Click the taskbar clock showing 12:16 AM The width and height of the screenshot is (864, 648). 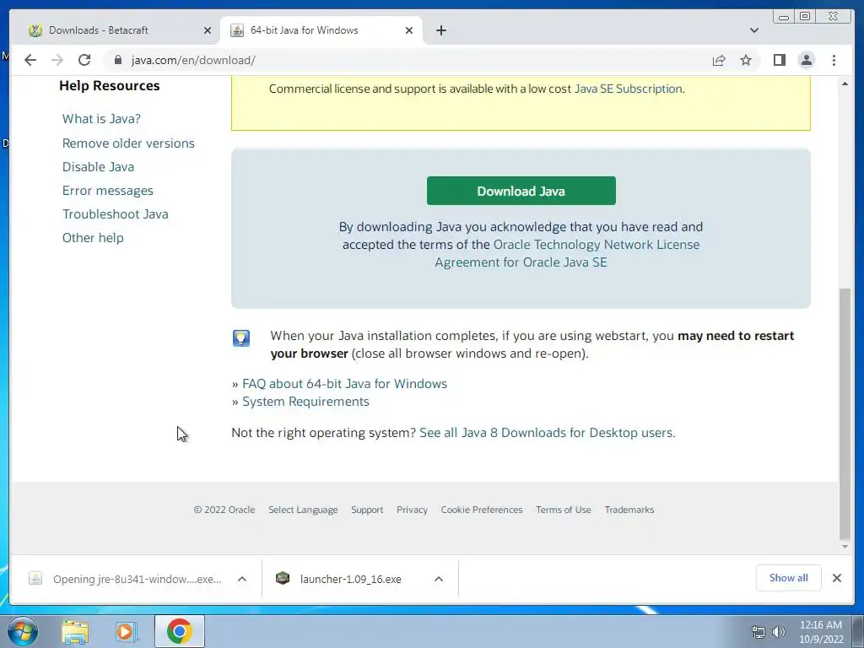[x=821, y=632]
